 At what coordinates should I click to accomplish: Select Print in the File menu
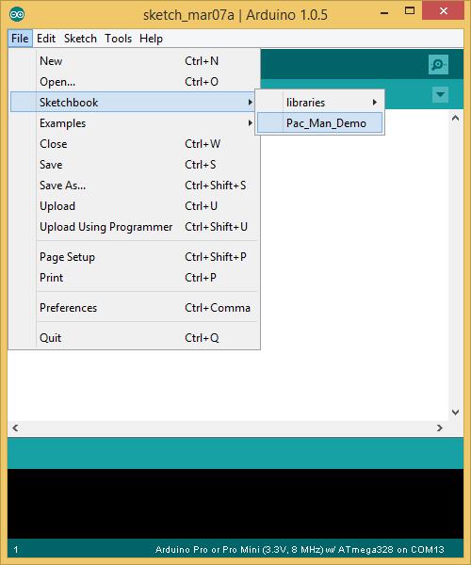click(134, 278)
